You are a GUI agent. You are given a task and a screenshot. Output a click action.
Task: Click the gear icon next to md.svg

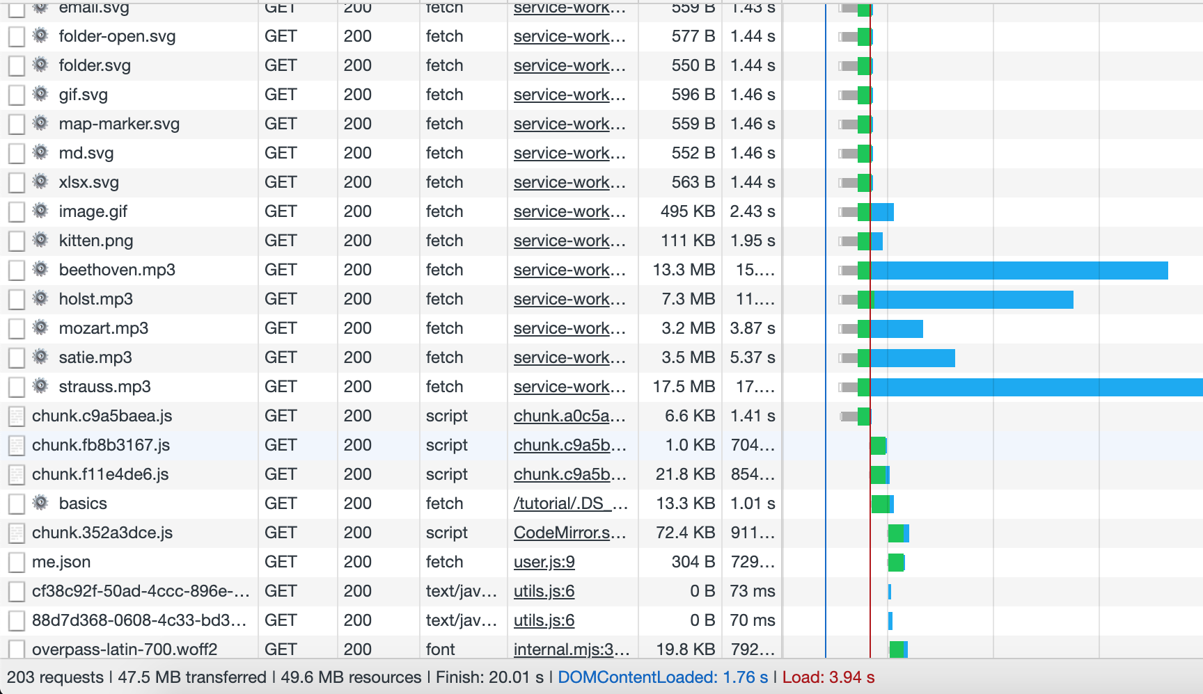[41, 152]
